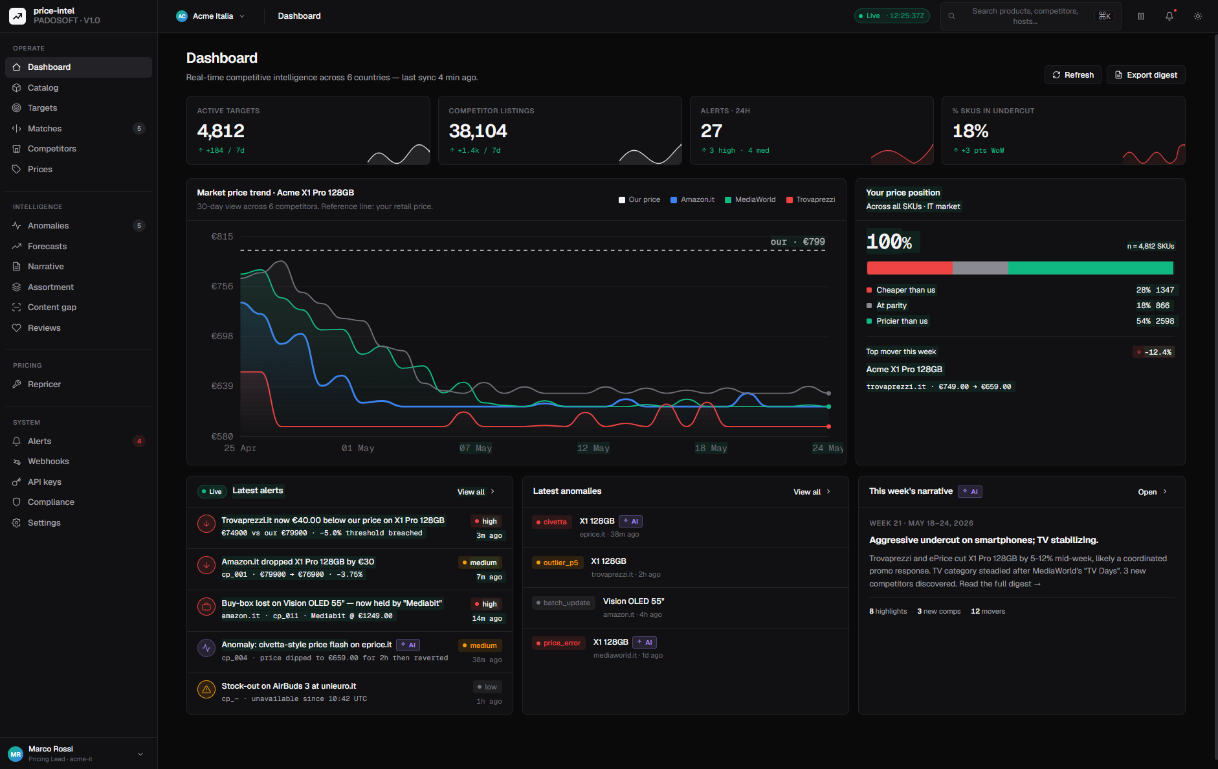Screen dimensions: 1218x769
Task: Click the Alerts 24H stat card
Action: [812, 131]
